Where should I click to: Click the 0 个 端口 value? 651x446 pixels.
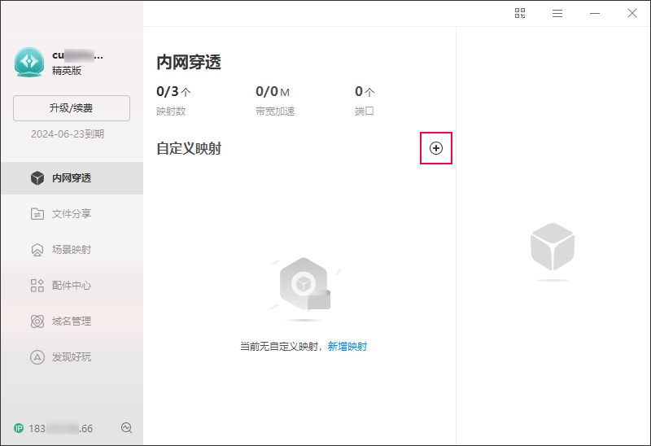tap(365, 91)
